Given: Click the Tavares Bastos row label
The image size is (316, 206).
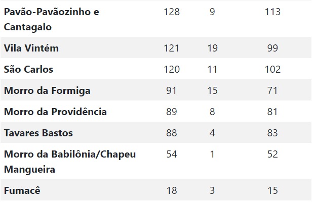Looking at the screenshot, I should click(38, 133).
